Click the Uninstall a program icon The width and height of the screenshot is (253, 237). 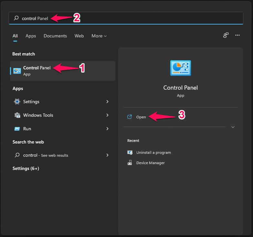click(130, 152)
